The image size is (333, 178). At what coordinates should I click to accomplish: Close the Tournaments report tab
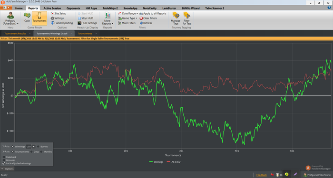coord(96,34)
